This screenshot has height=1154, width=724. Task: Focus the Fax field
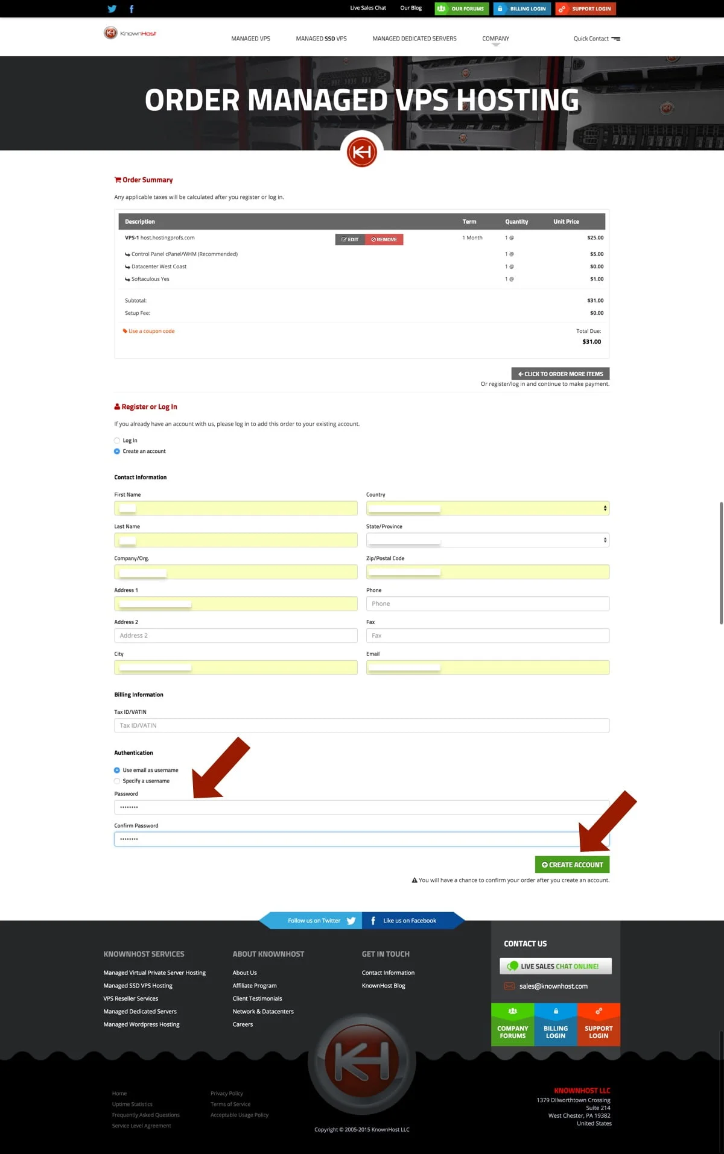click(x=487, y=635)
